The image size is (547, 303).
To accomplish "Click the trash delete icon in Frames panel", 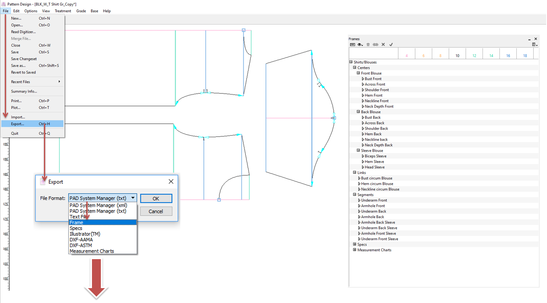I will tap(368, 45).
